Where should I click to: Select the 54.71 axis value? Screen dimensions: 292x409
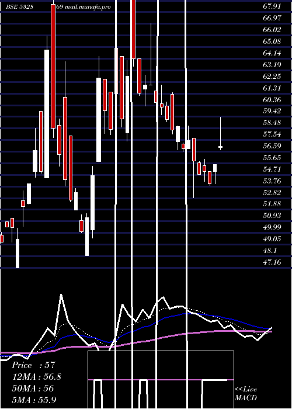(272, 169)
